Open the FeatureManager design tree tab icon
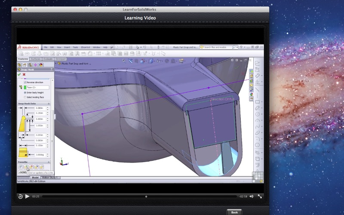The image size is (344, 215). pos(19,65)
